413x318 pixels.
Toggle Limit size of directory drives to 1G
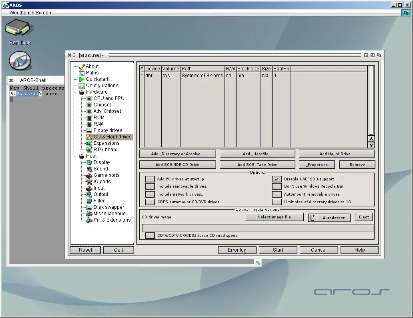pos(277,202)
